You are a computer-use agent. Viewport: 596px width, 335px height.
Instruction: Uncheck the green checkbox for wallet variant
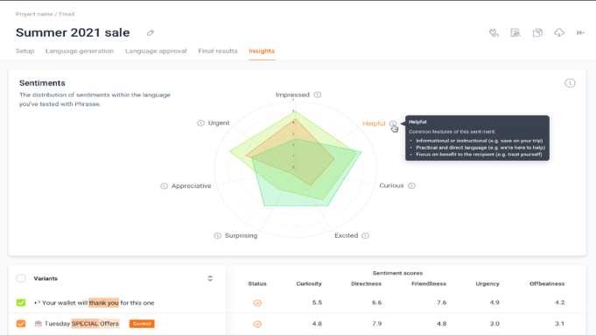pos(21,303)
